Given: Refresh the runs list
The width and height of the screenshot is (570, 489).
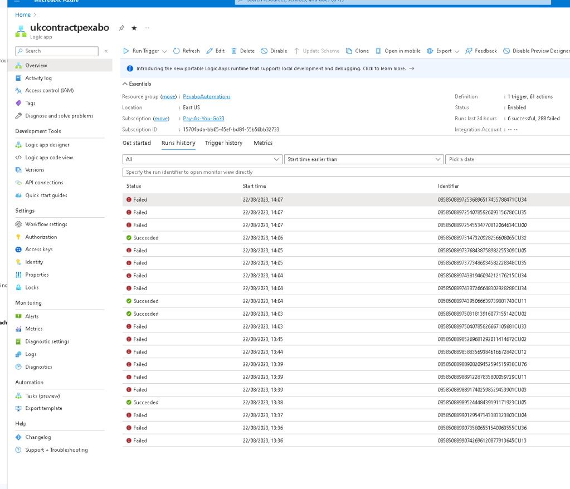Looking at the screenshot, I should [187, 51].
